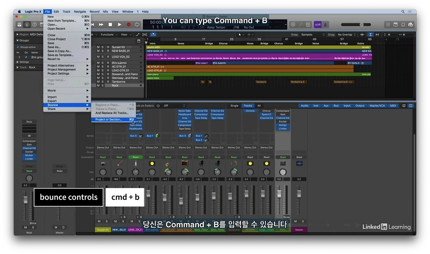The image size is (430, 254).
Task: Solo the AC GTR_01 track
Action: pyautogui.click(x=103, y=67)
